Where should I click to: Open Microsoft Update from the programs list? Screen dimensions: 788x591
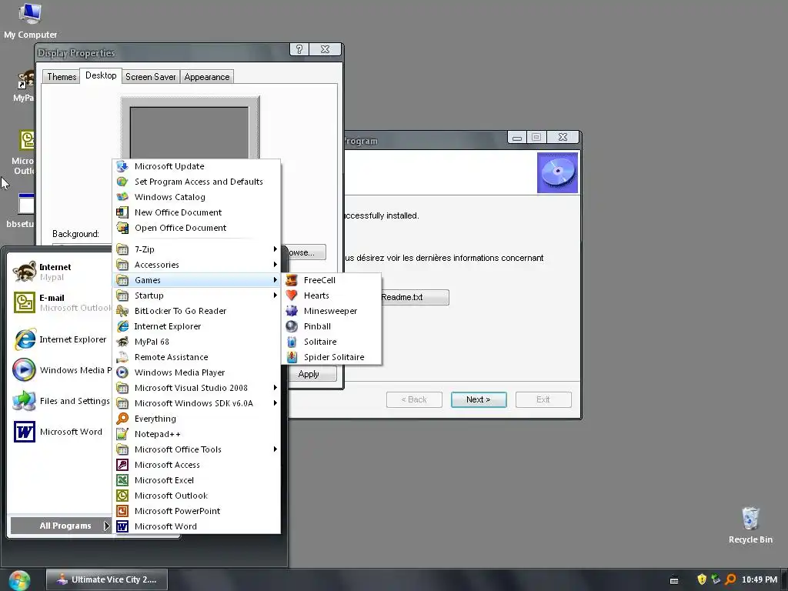[196, 166]
